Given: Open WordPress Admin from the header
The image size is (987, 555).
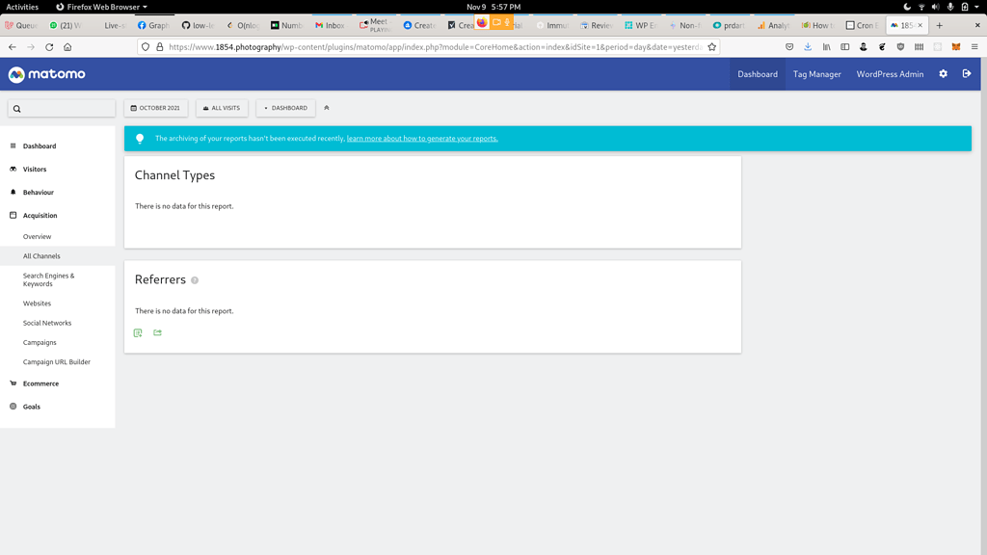Looking at the screenshot, I should pyautogui.click(x=889, y=73).
